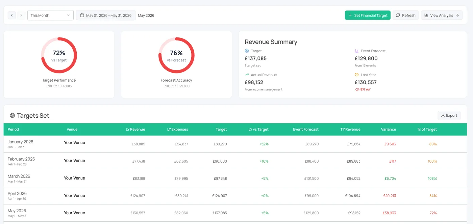Viewport: 473px width, 224px height.
Task: Sort by Event Forecast column header
Action: [x=306, y=130]
